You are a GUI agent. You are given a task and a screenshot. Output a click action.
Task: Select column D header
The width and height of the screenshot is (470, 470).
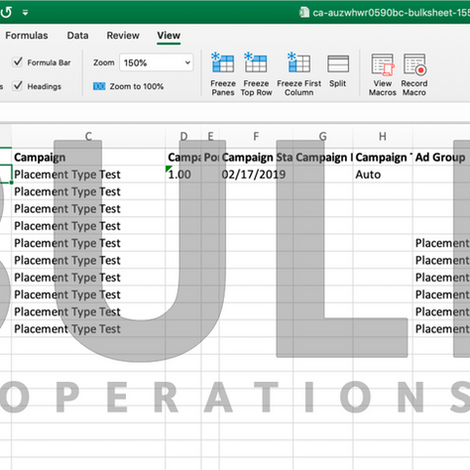[183, 136]
